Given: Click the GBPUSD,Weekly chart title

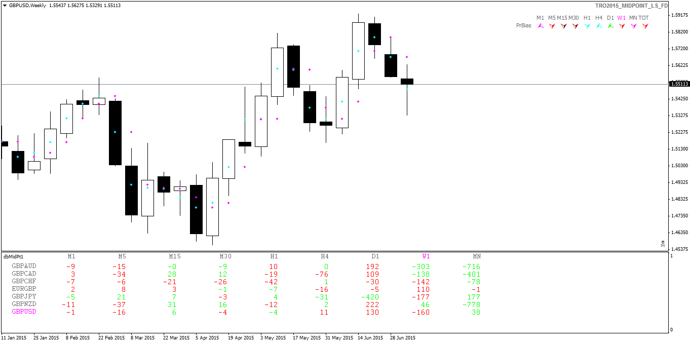Looking at the screenshot, I should [x=28, y=5].
